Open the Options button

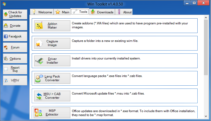click(15, 58)
